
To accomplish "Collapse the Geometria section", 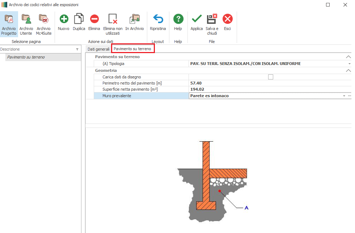I will point(348,71).
